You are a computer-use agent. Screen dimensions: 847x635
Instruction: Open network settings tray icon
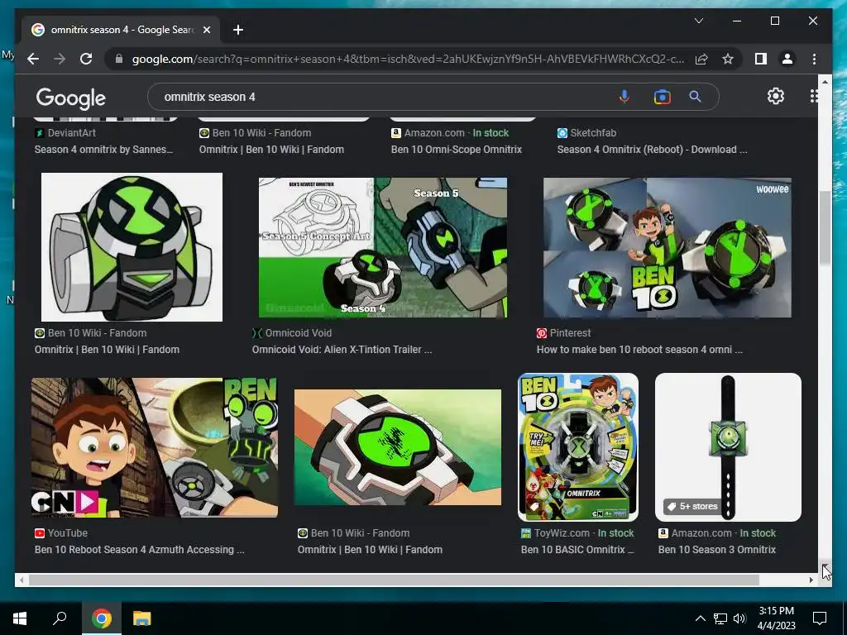720,618
